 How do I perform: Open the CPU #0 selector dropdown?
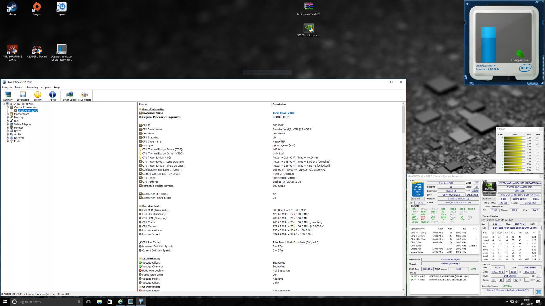418,199
